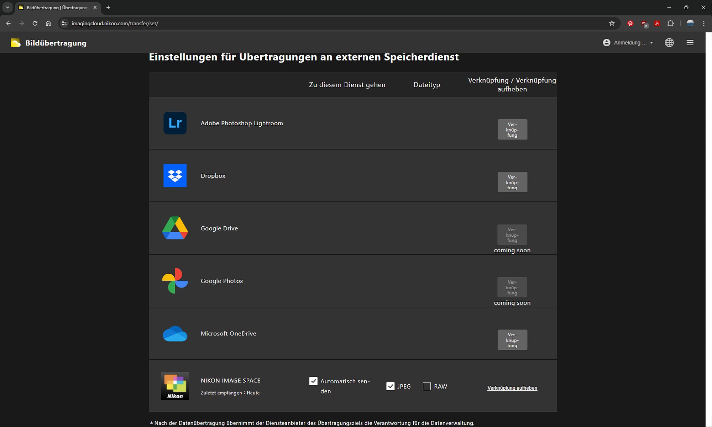Viewport: 712px width, 427px height.
Task: Click the Nikon Image Space thumbnail
Action: click(175, 386)
